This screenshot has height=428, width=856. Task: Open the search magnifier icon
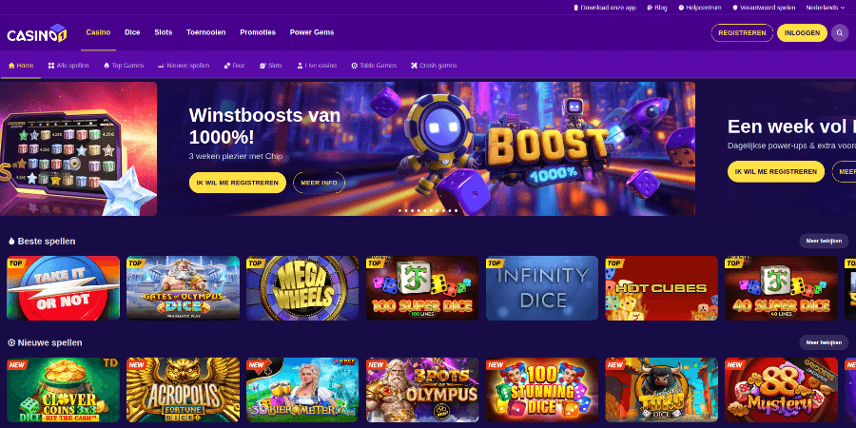click(840, 32)
